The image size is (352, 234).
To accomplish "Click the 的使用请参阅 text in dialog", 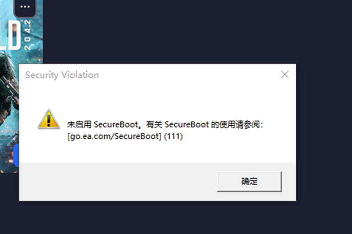I will tap(235, 124).
